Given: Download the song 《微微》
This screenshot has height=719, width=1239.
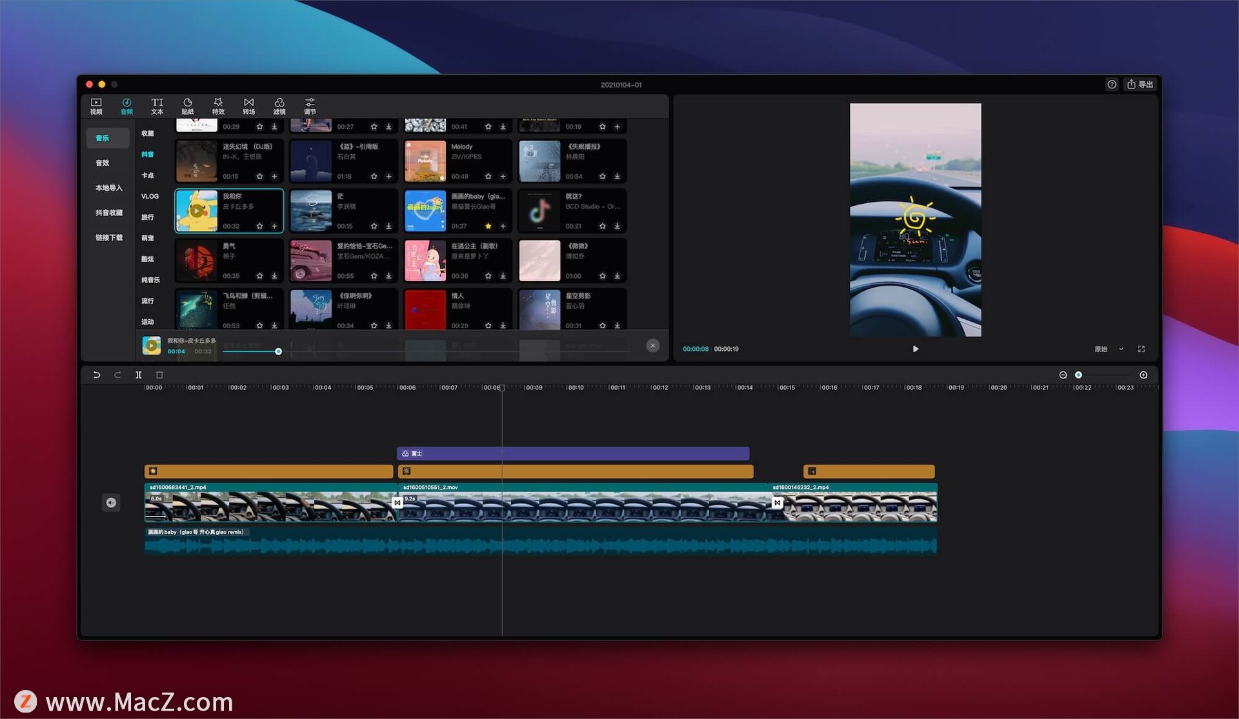Looking at the screenshot, I should 617,276.
